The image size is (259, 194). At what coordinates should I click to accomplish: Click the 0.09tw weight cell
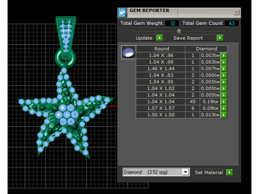pos(210,108)
